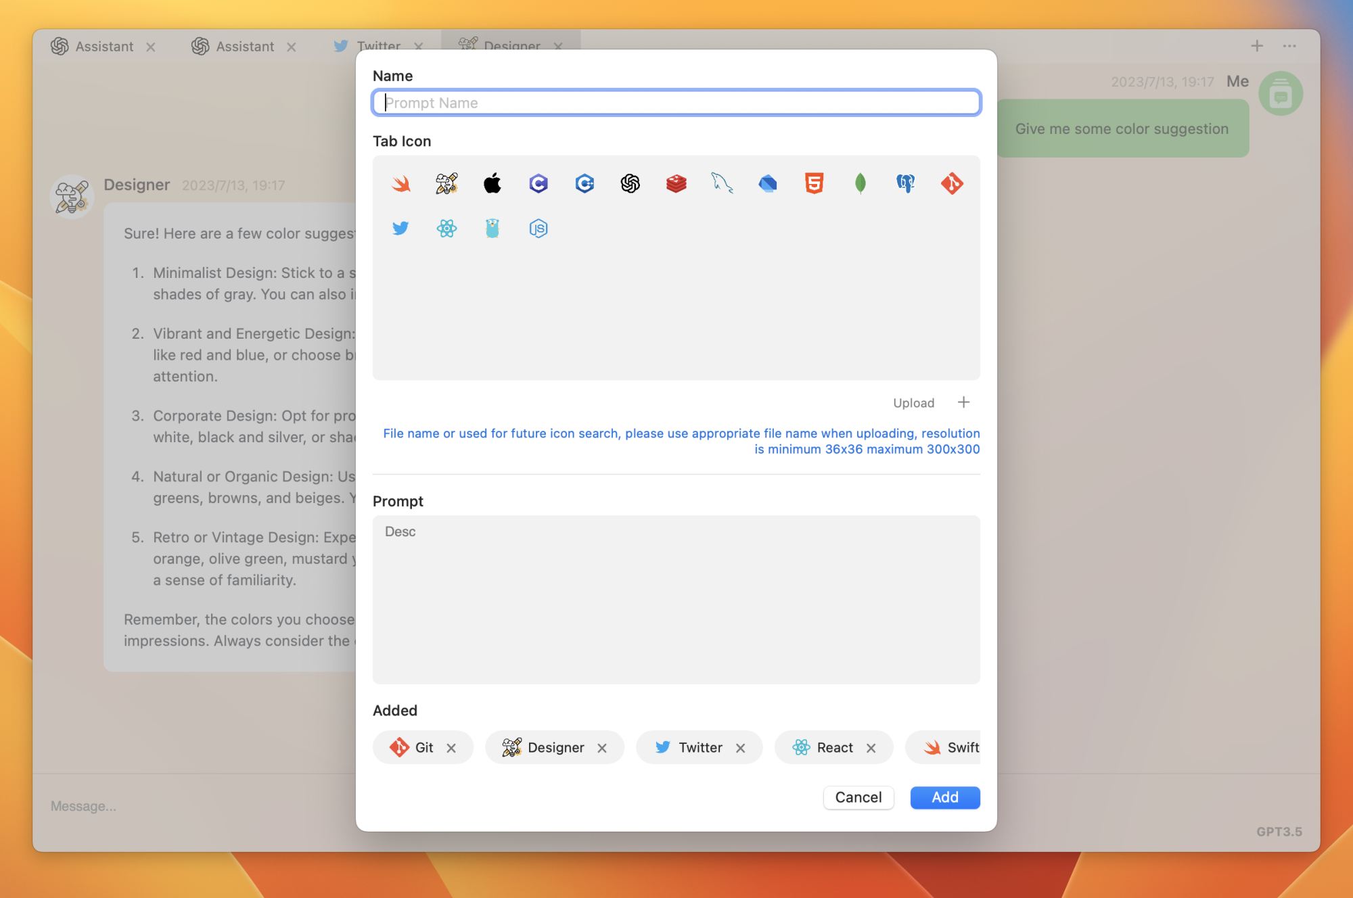Screen dimensions: 1353x898
Task: Select the HTML5 shield icon
Action: (814, 183)
